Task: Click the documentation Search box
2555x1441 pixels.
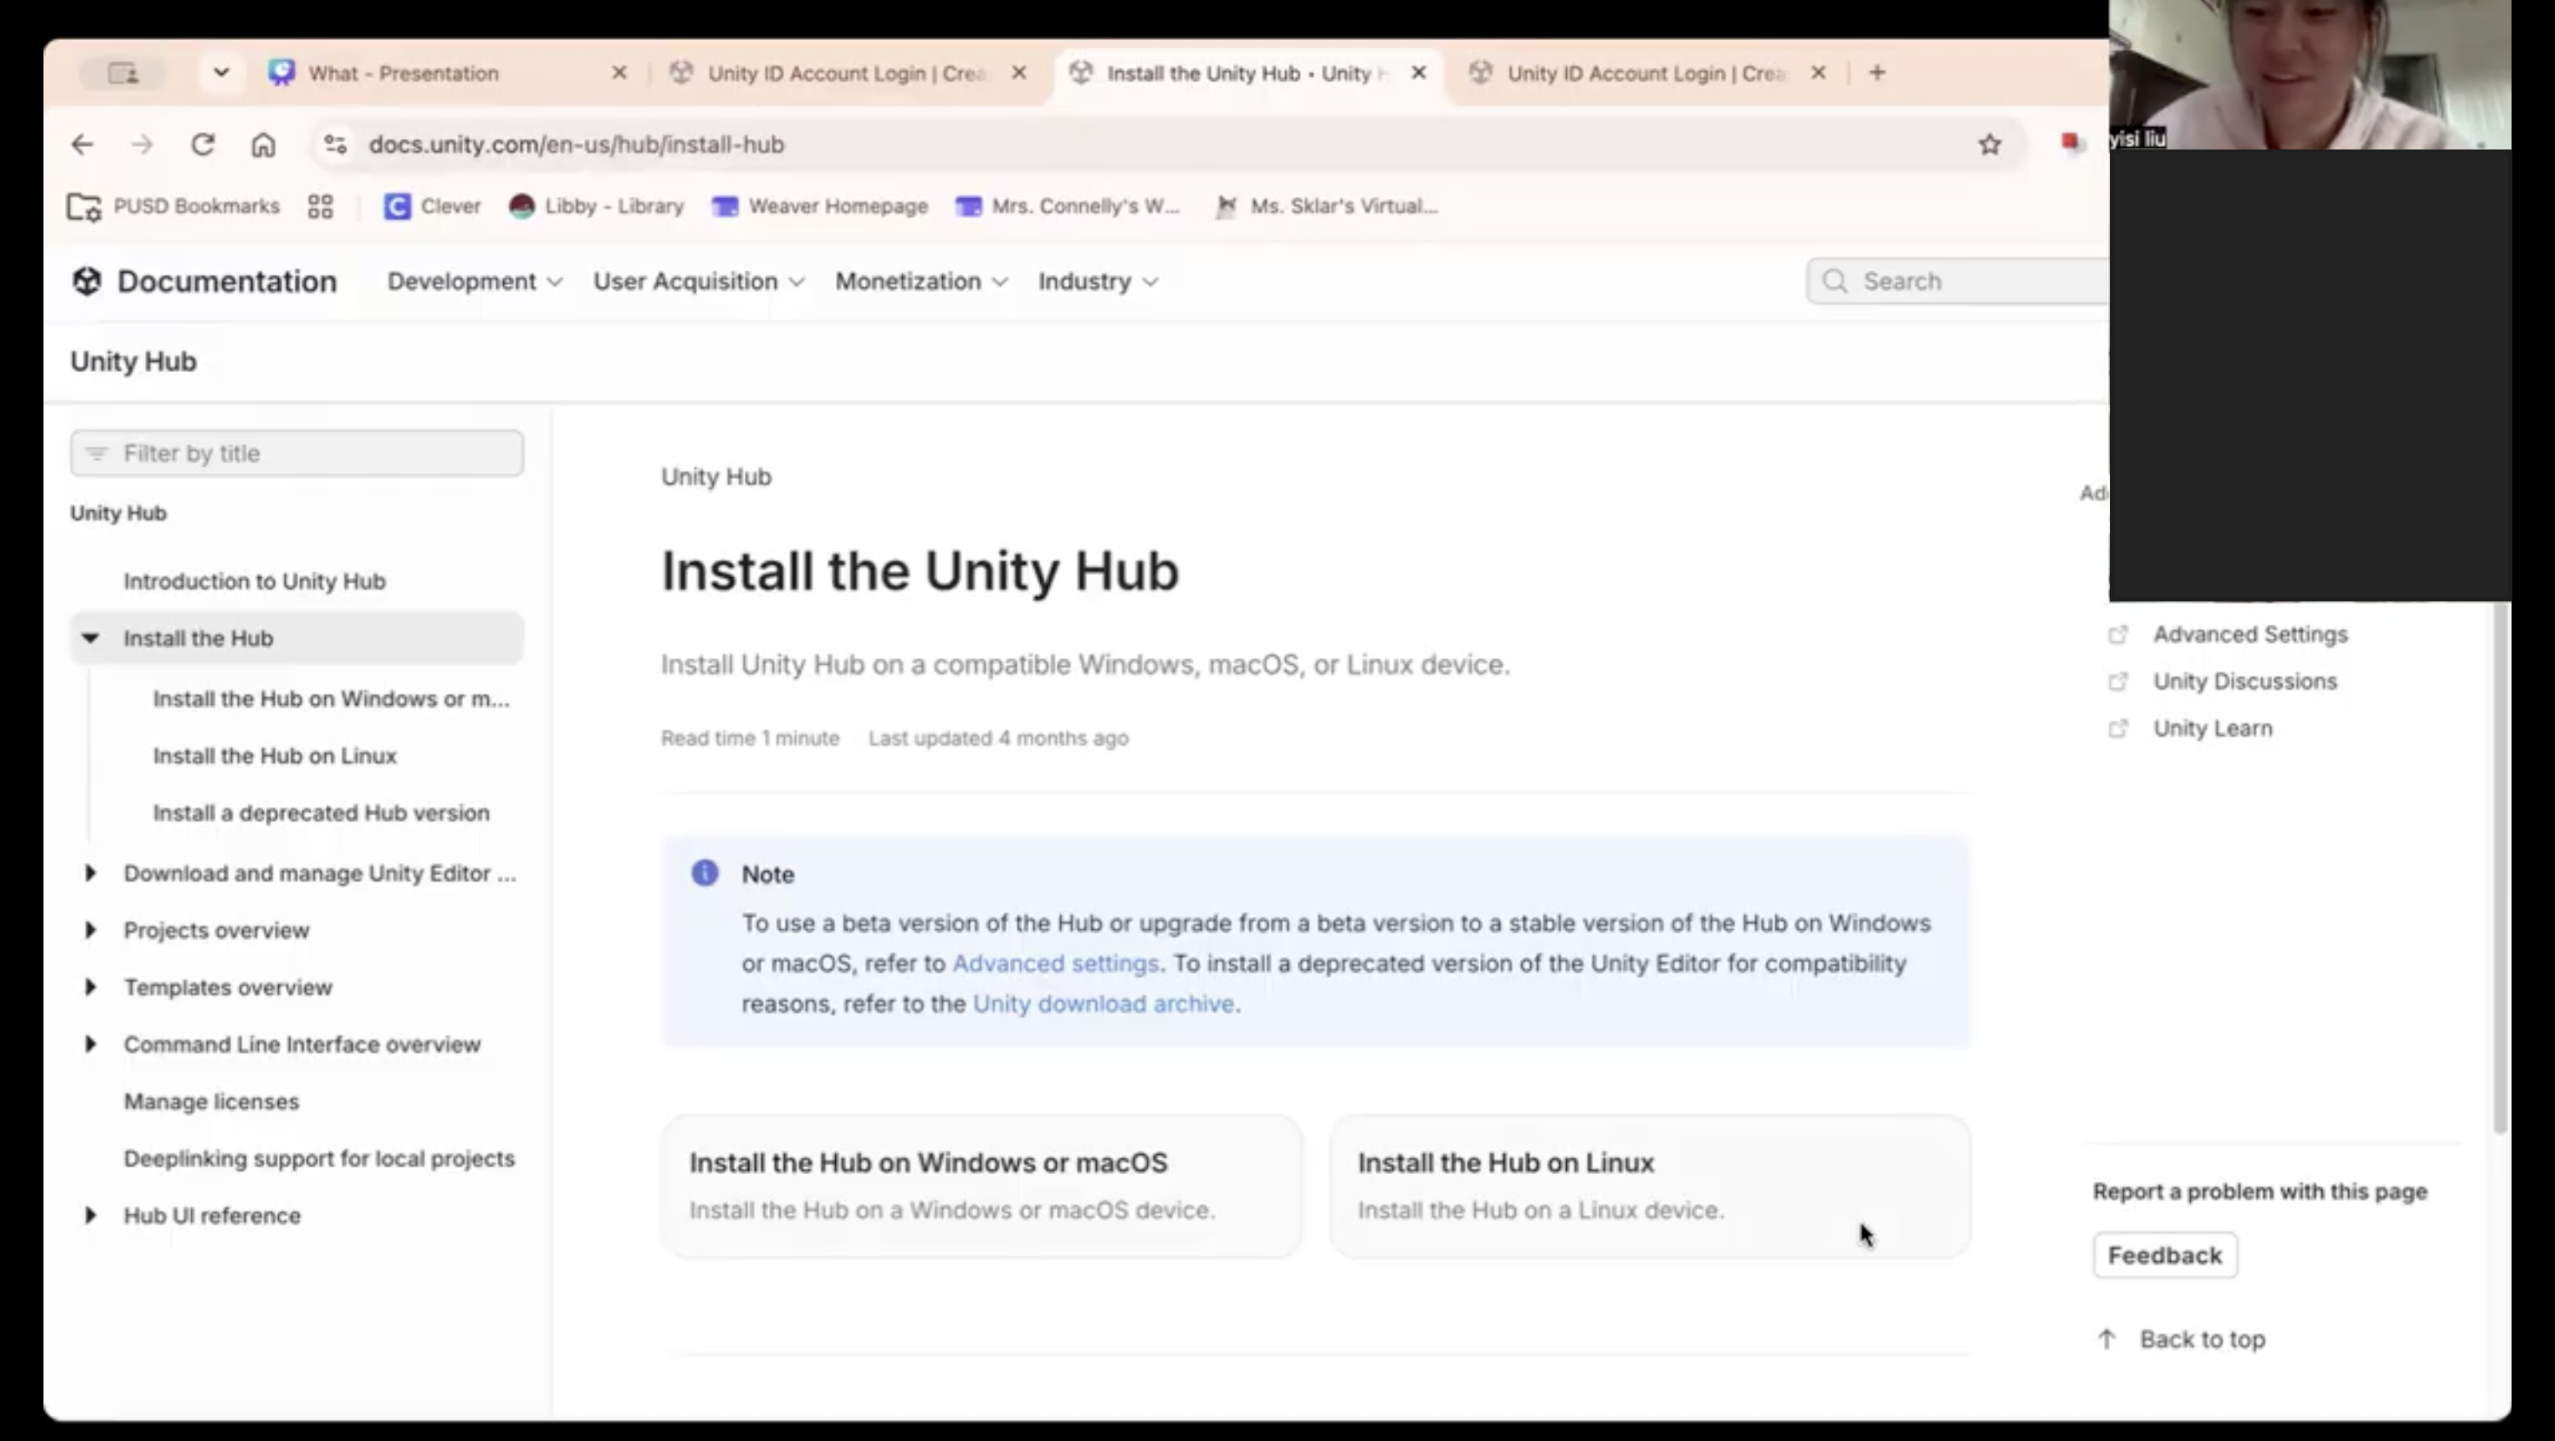Action: click(x=1958, y=282)
